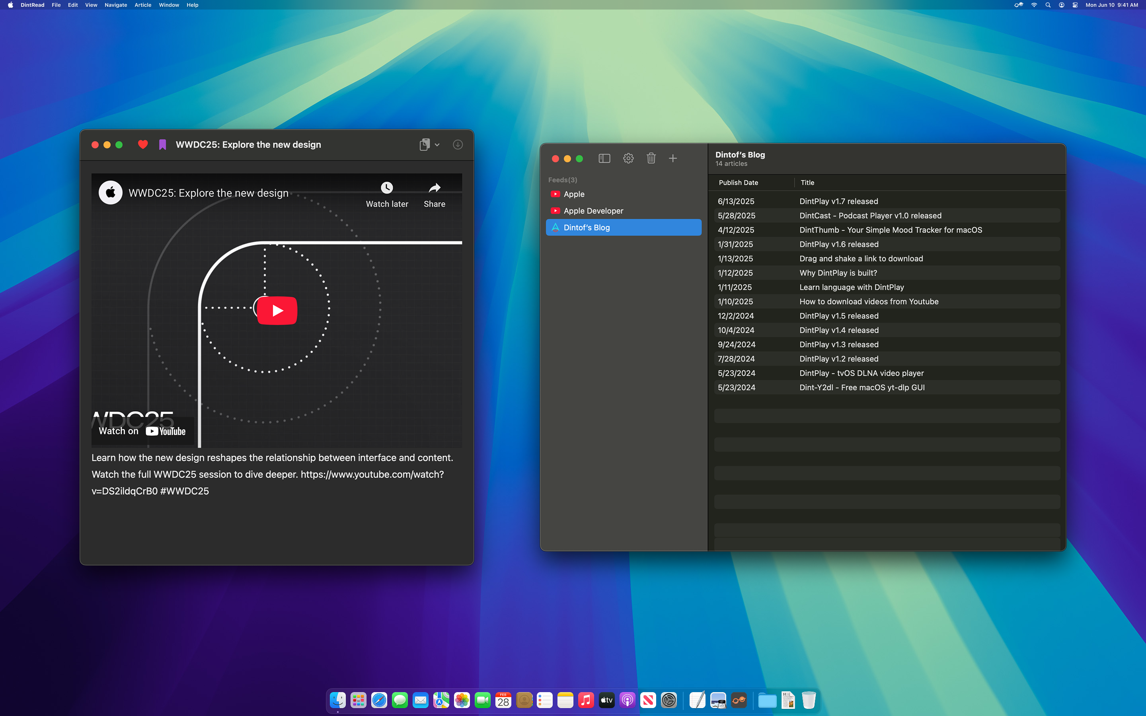Screen dimensions: 1146x716
Task: Play the YouTube video
Action: [x=277, y=311]
